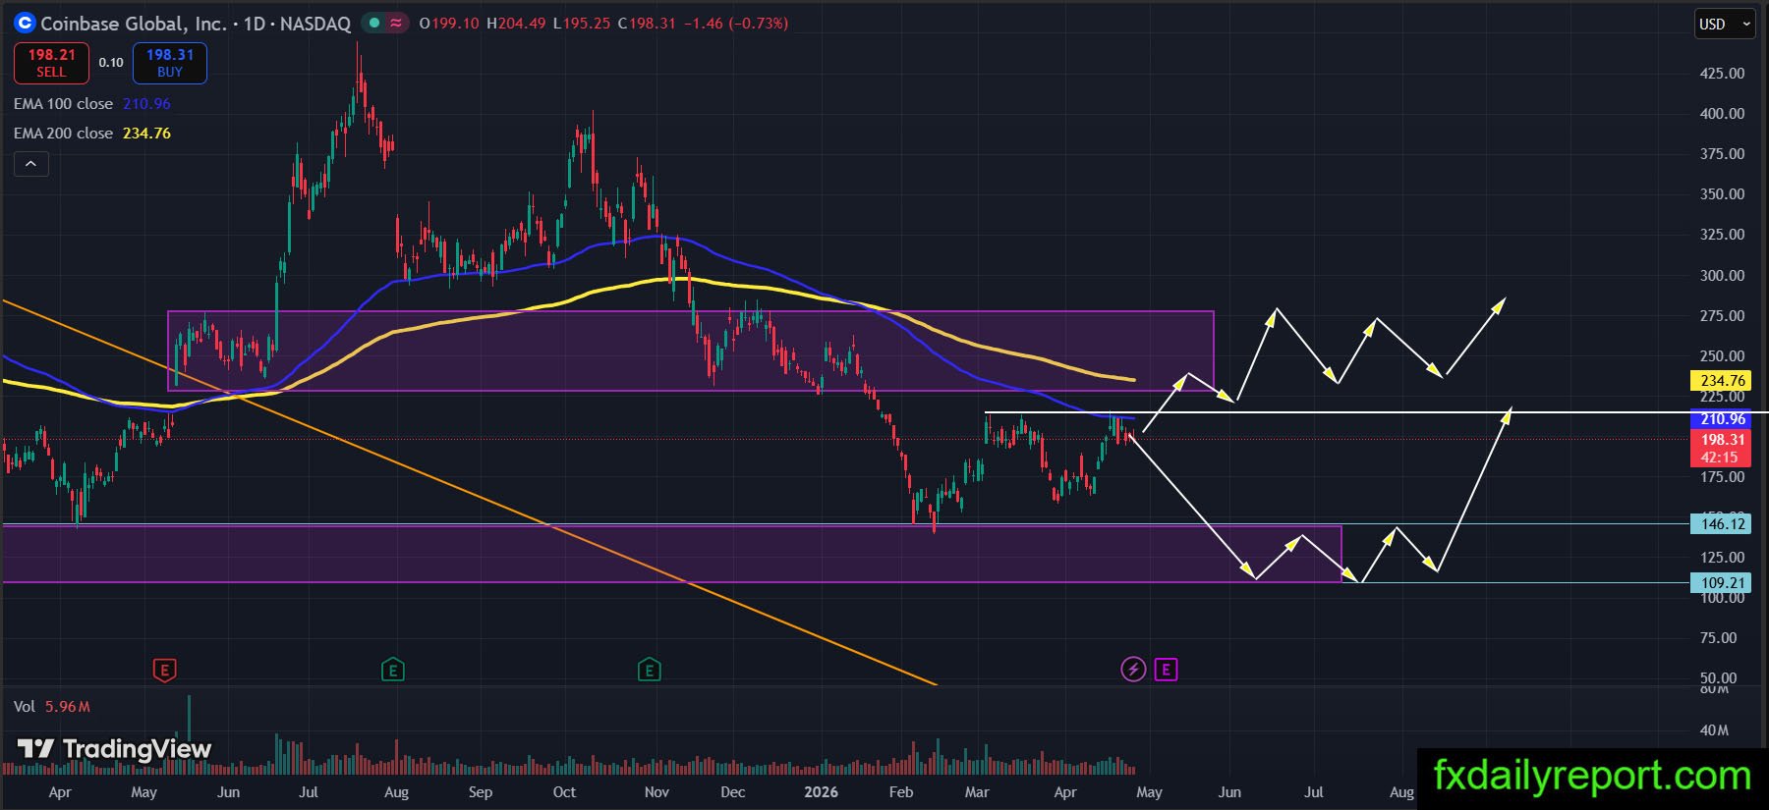This screenshot has width=1769, height=810.
Task: Click the purple lightning bolt event icon
Action: click(1133, 670)
